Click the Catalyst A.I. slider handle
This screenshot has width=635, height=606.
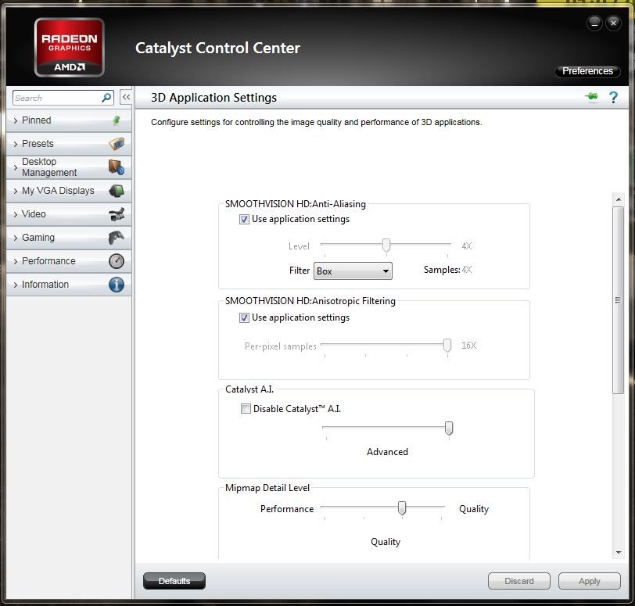[x=449, y=429]
